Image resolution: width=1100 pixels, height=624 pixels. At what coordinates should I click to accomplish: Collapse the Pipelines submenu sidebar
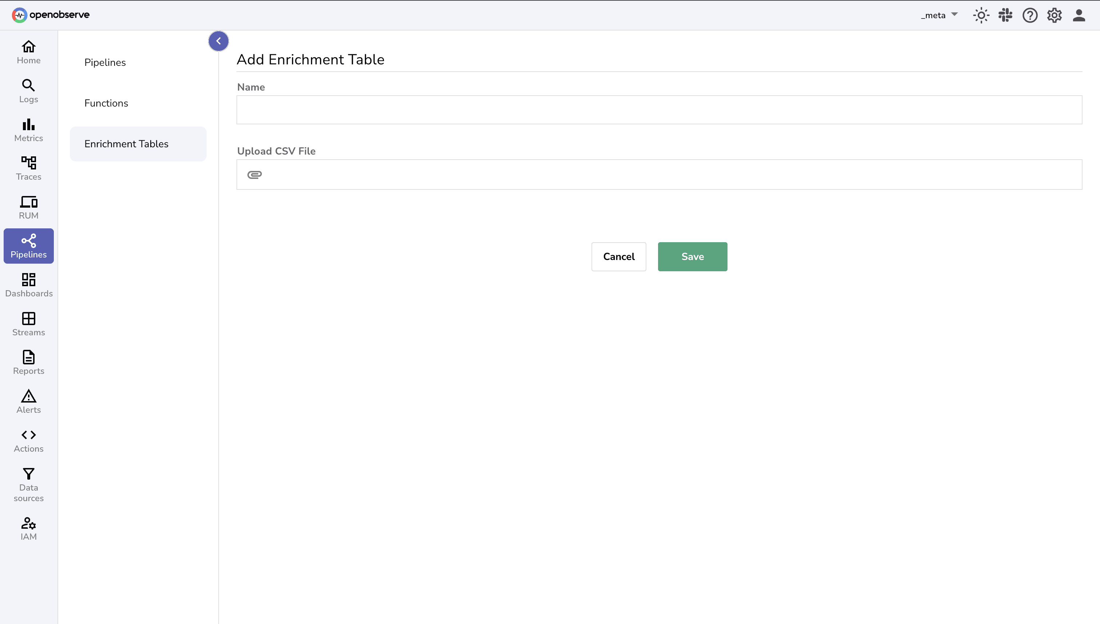219,41
